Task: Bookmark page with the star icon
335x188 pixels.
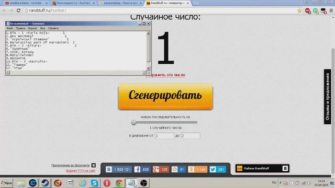Action: pyautogui.click(x=299, y=10)
